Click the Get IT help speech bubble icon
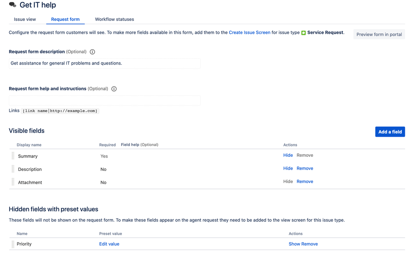Viewport: 417px width, 256px height. 13,5
